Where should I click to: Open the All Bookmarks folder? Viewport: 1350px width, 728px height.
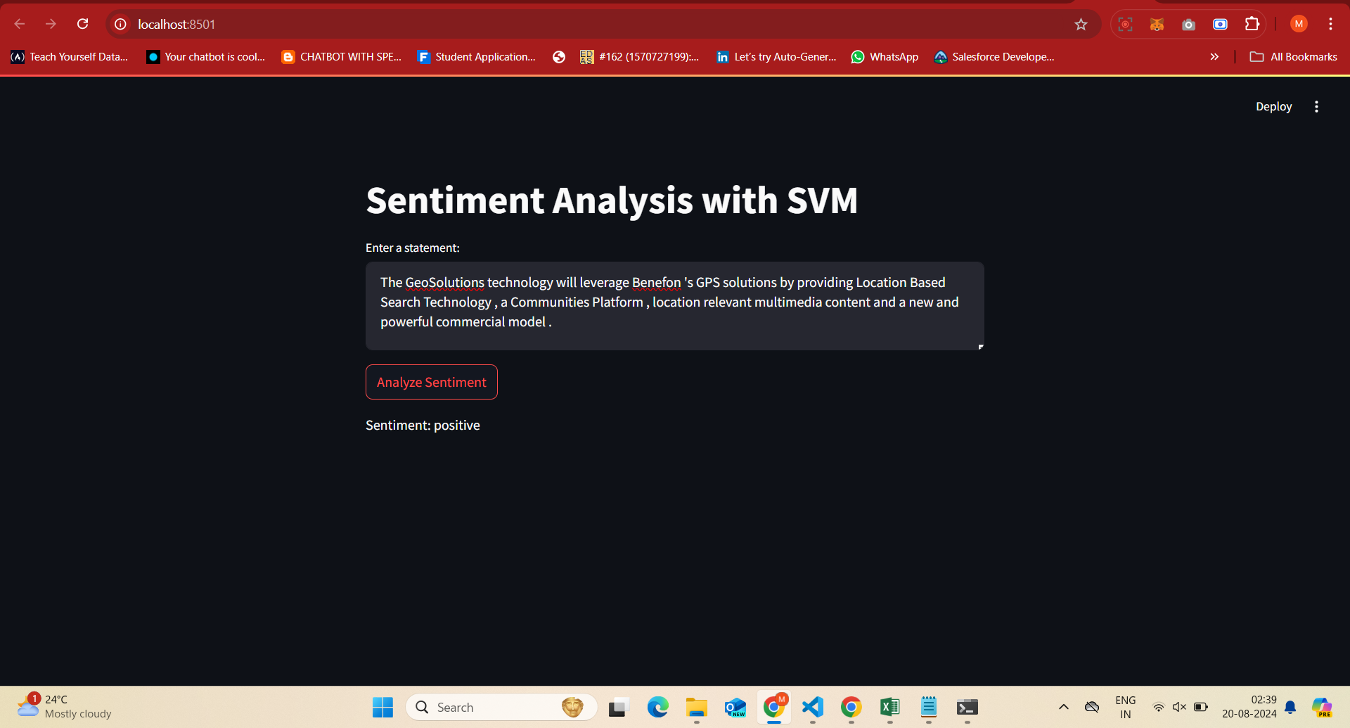(1294, 57)
